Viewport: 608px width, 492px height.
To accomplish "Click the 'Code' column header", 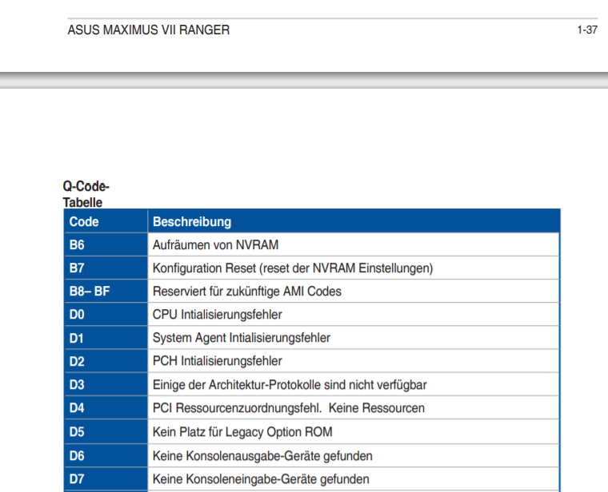I will pyautogui.click(x=84, y=222).
